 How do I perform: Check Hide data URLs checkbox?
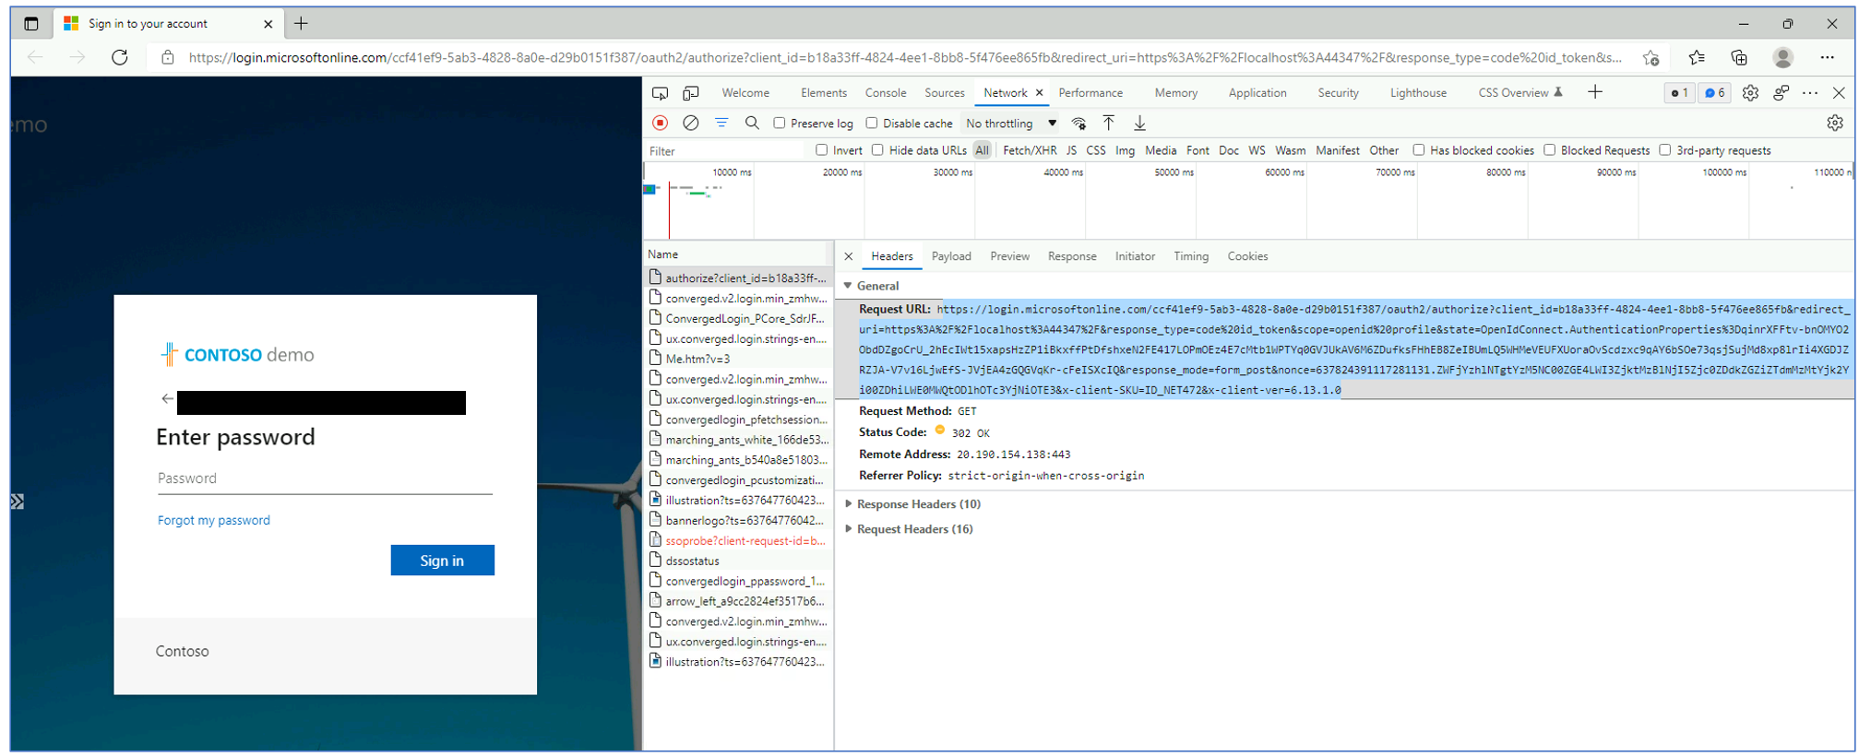tap(878, 150)
